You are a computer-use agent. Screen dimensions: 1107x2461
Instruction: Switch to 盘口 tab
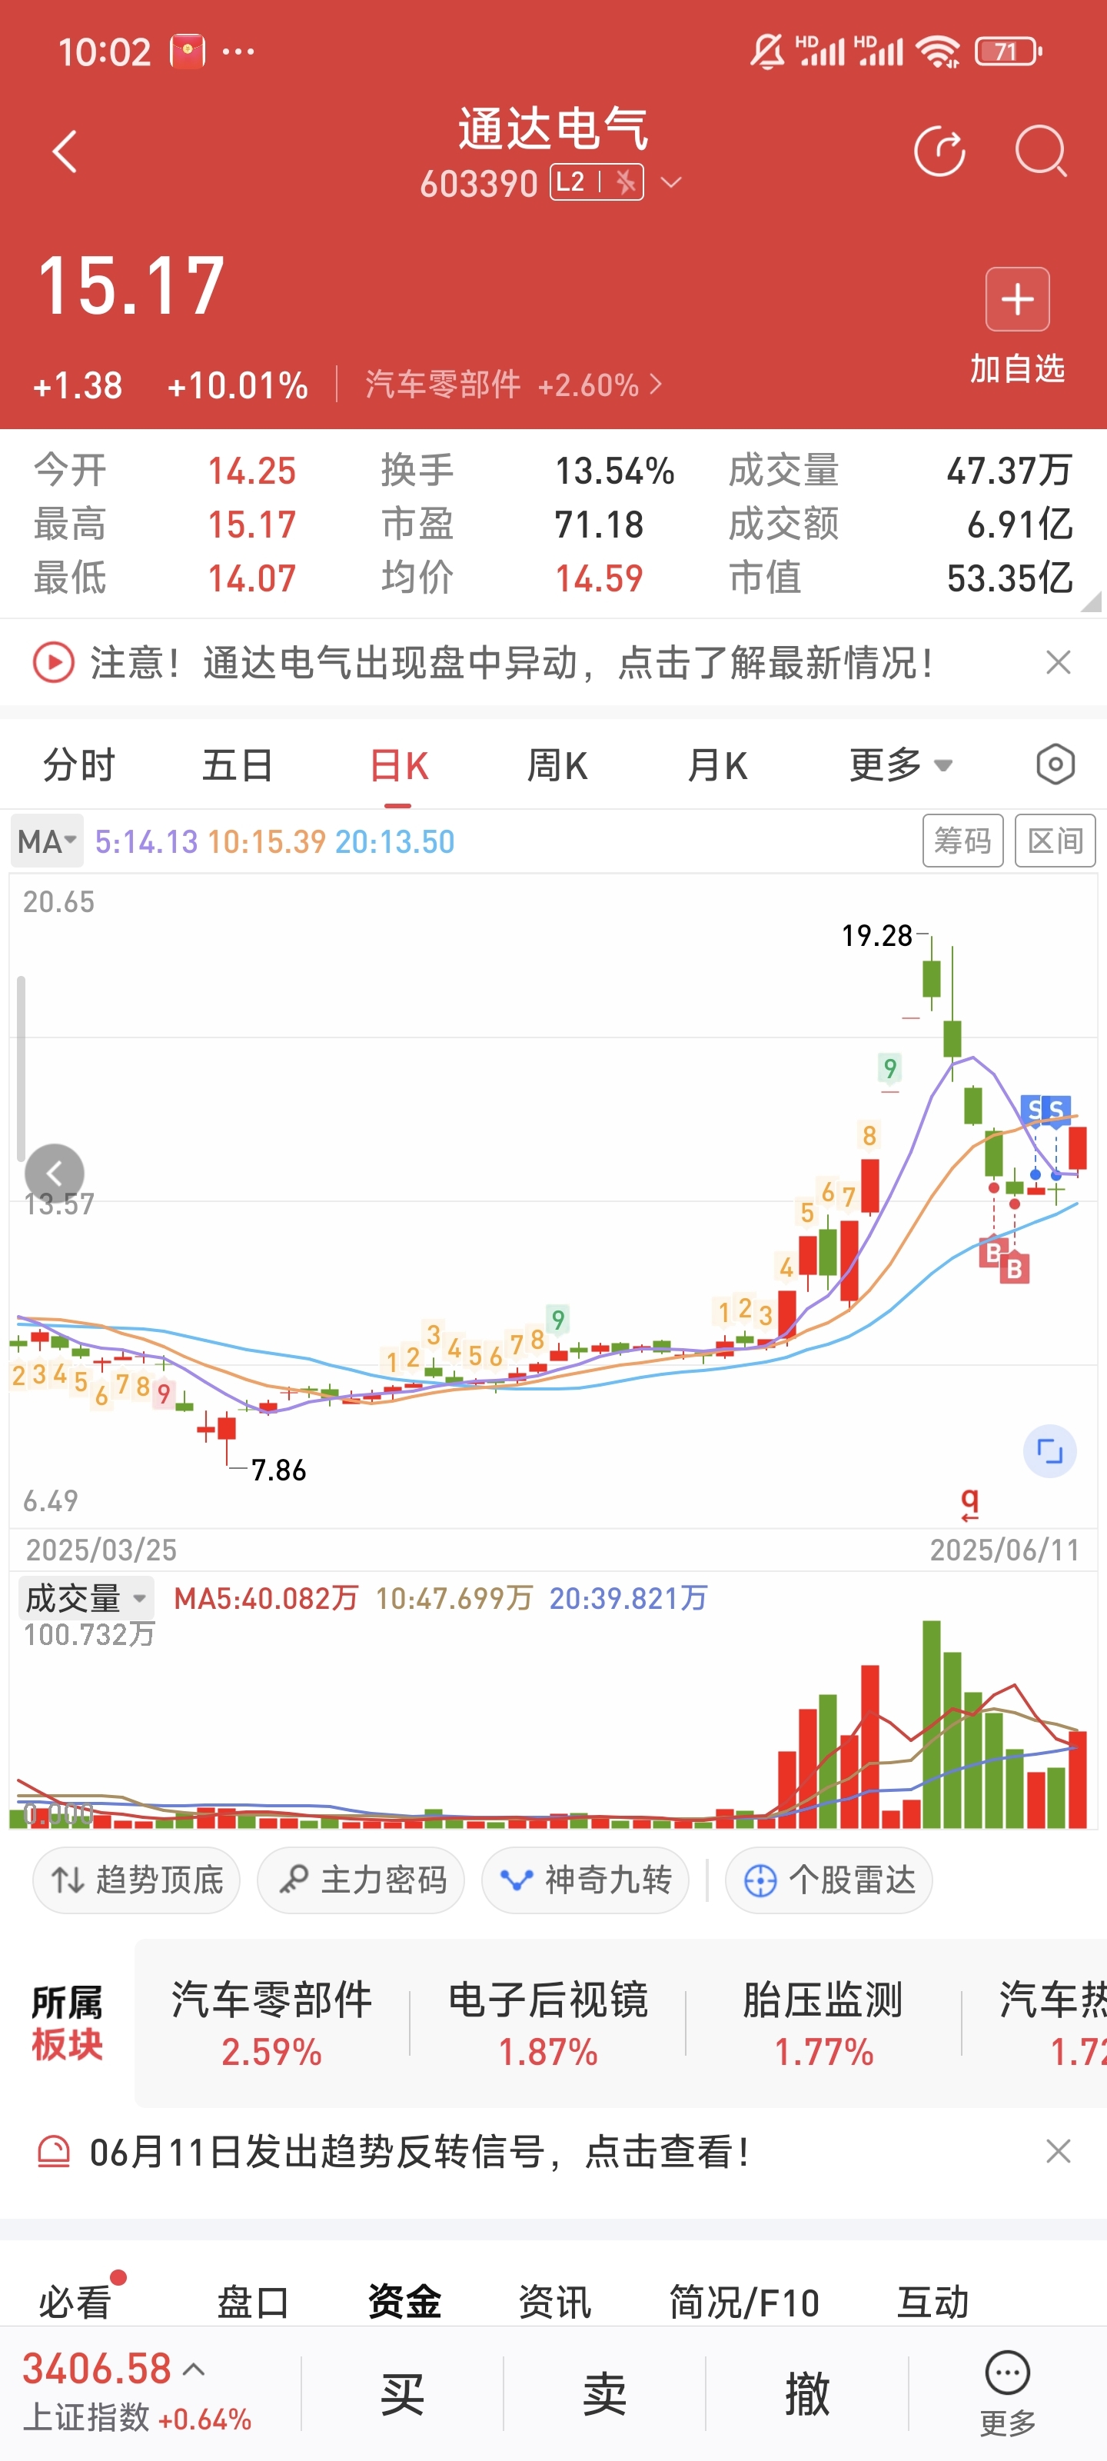pos(253,2303)
